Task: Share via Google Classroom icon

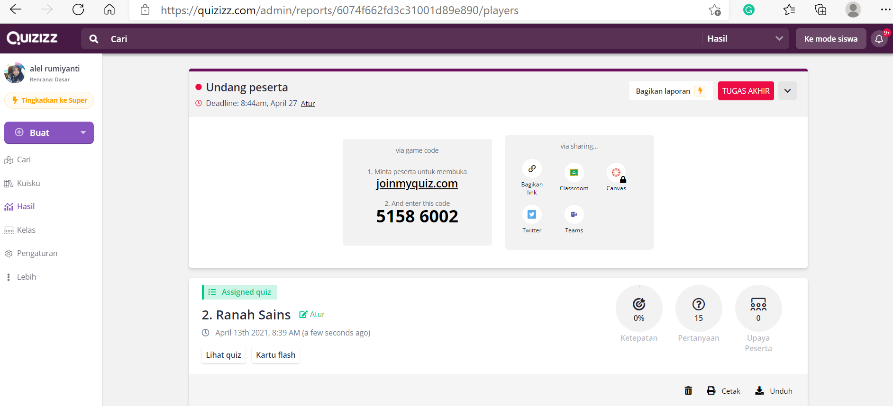Action: pyautogui.click(x=574, y=173)
